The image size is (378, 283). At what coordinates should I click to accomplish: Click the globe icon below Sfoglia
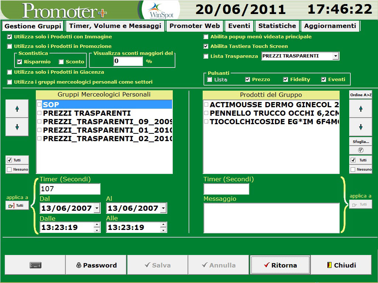361,150
